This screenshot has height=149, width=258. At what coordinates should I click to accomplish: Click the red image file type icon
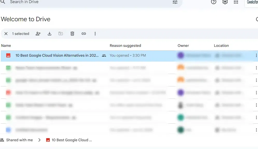point(8,55)
